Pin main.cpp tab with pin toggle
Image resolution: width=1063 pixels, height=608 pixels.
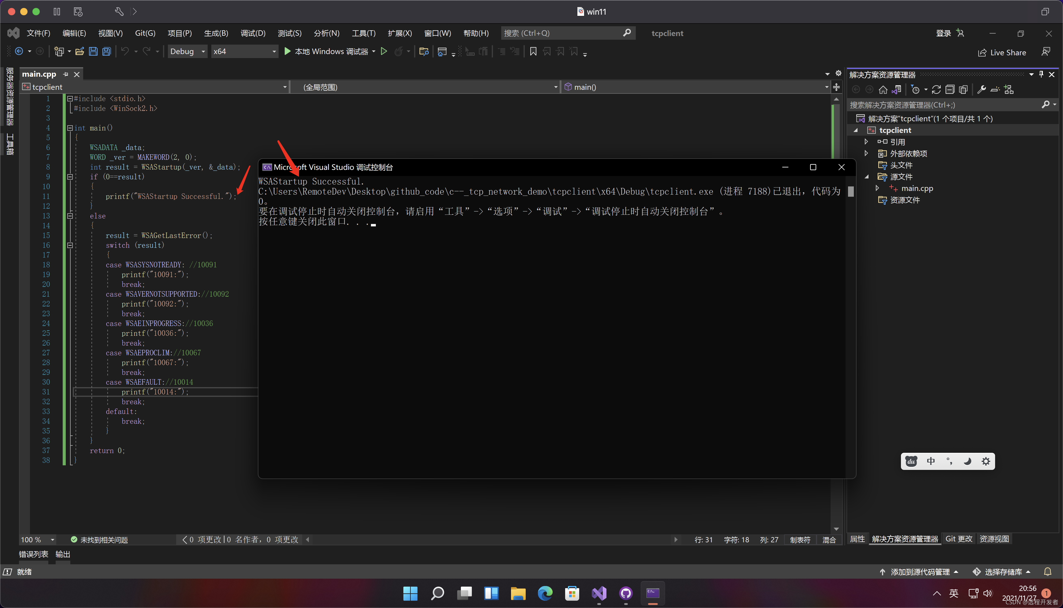(66, 74)
